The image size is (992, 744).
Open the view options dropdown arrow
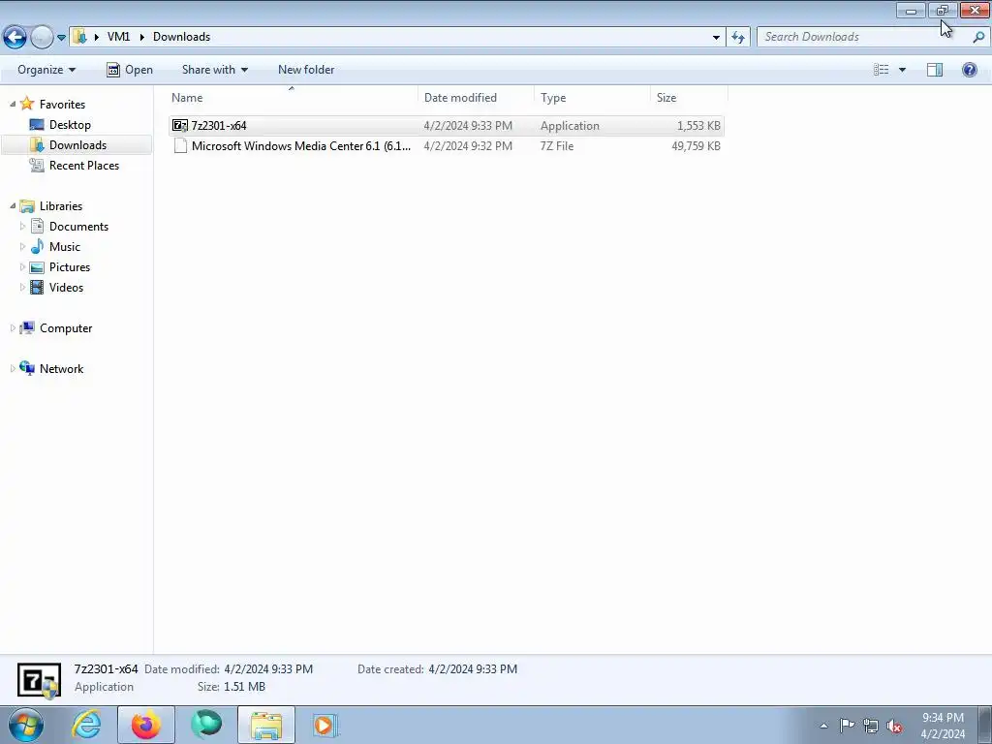(x=902, y=70)
